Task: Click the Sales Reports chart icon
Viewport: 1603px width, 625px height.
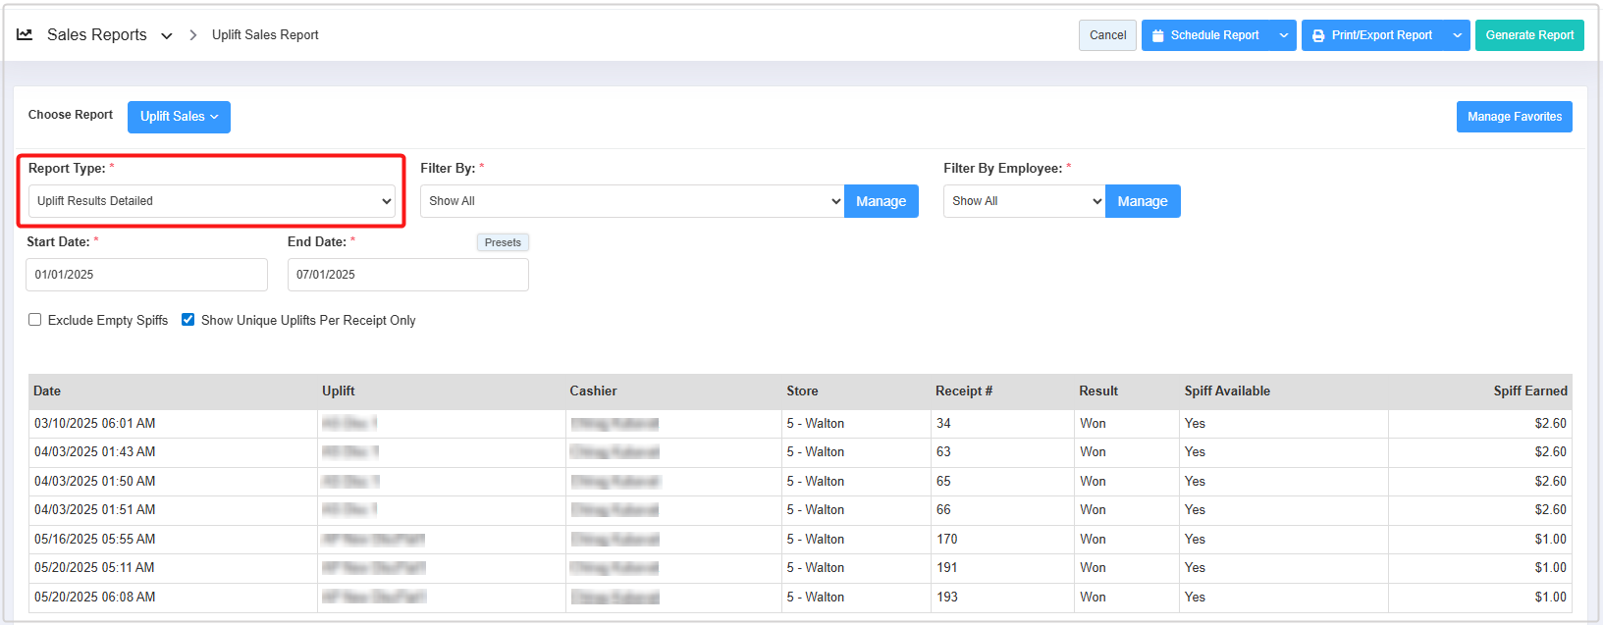Action: [25, 34]
